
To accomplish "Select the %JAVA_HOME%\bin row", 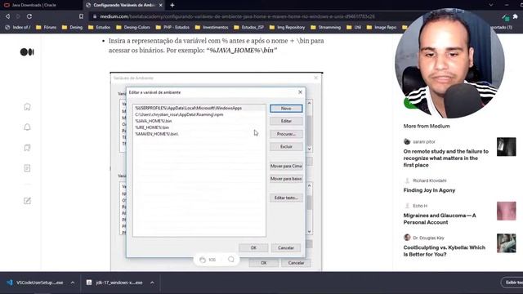I will (199, 121).
